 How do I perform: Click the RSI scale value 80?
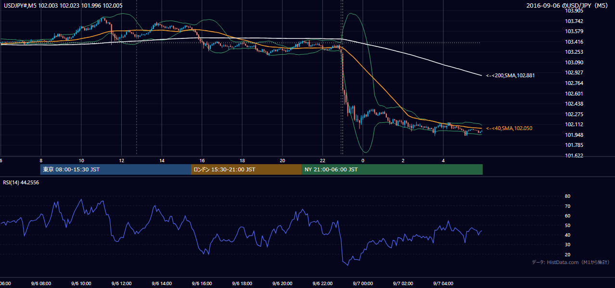click(567, 196)
